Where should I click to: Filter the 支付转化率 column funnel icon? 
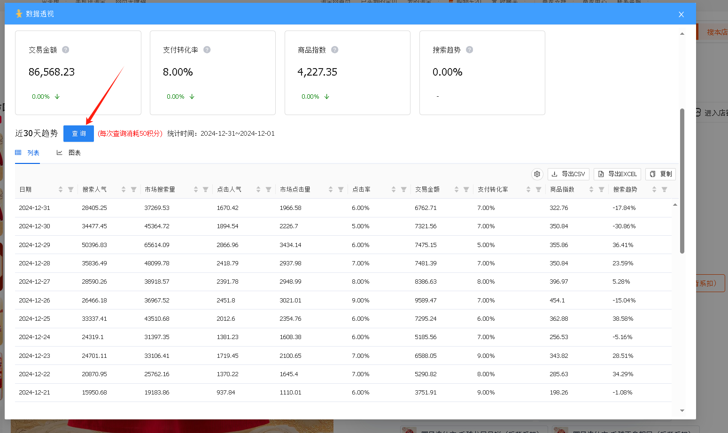click(539, 189)
